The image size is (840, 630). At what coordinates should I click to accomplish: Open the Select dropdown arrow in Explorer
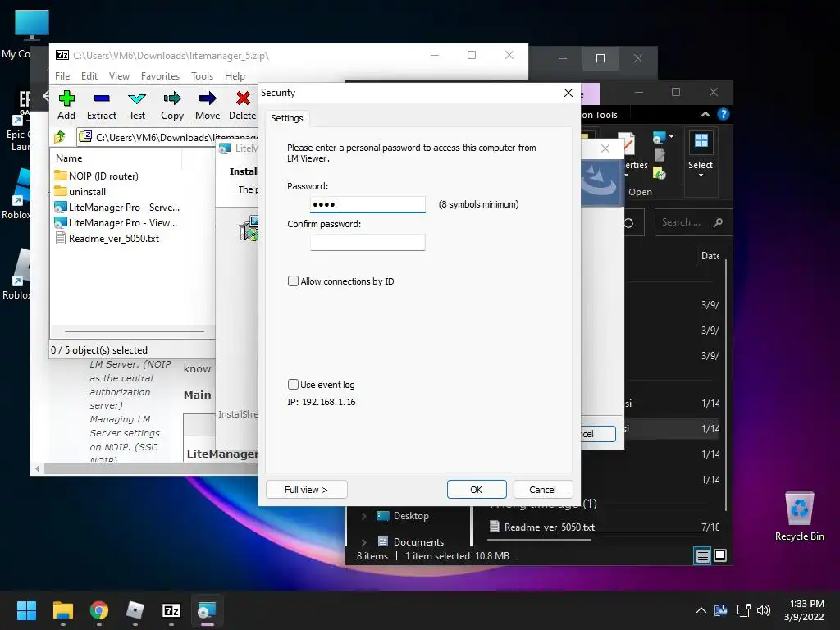coord(701,176)
